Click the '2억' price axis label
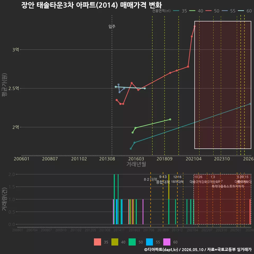Screen dimensions: 254x254 coord(16,127)
